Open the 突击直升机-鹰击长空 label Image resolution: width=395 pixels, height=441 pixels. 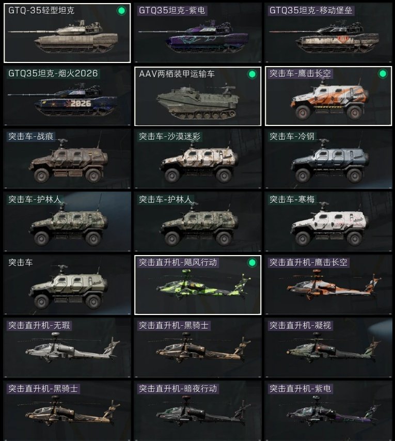308,263
